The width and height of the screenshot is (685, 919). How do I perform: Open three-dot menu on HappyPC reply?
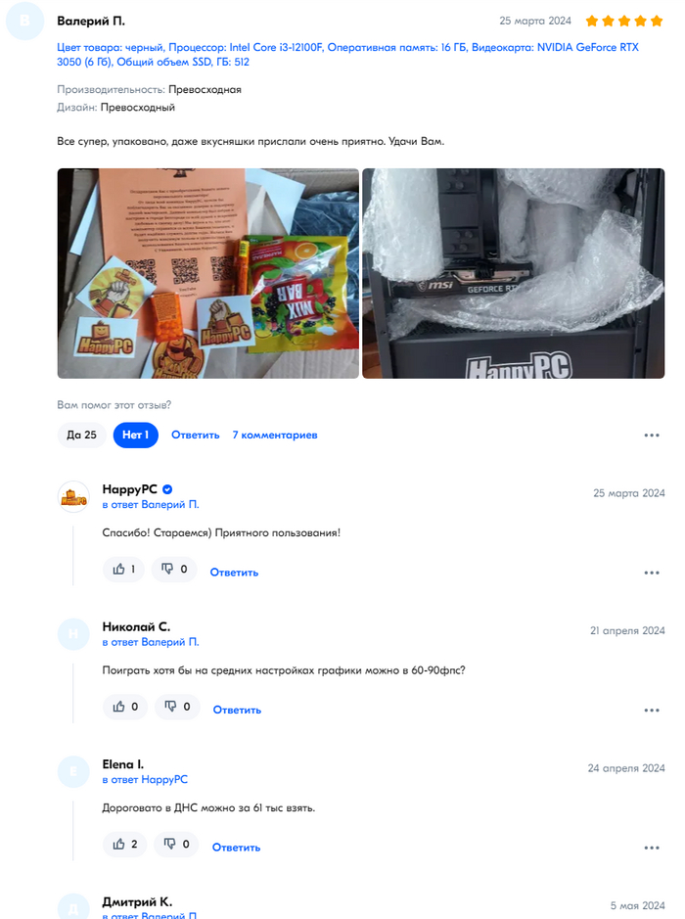[652, 573]
